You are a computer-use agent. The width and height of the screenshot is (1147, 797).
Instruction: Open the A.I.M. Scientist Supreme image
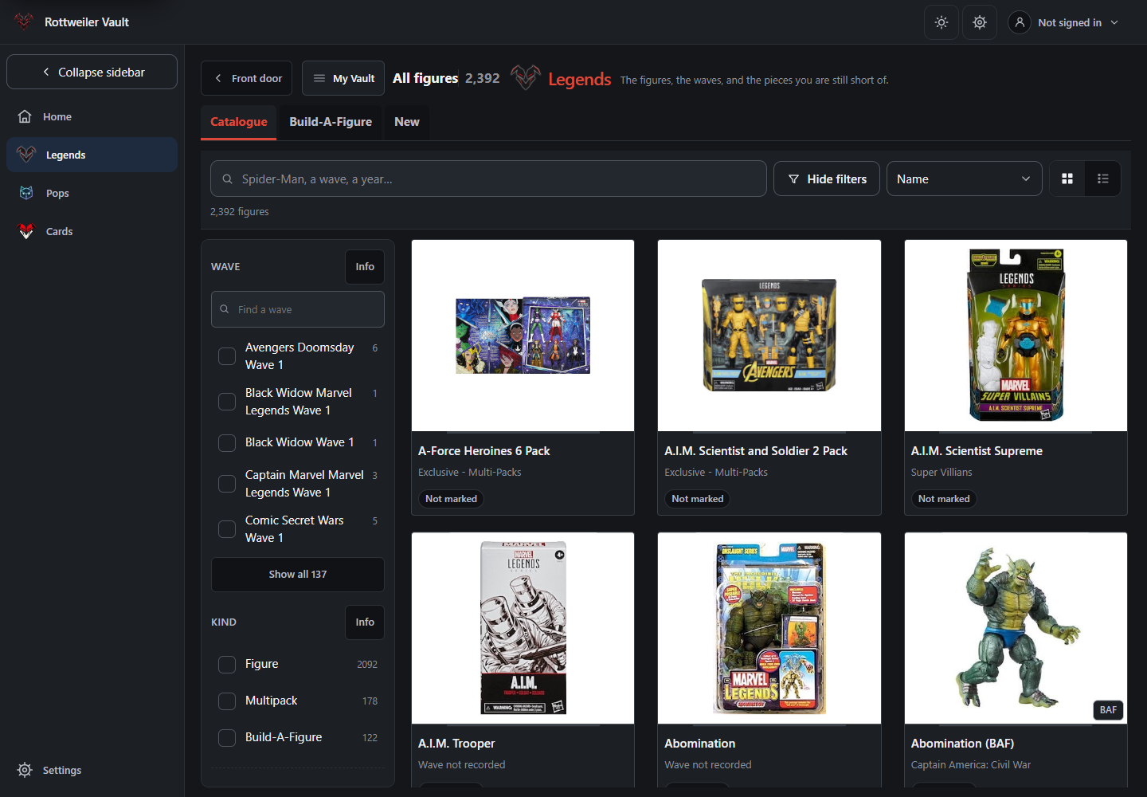coord(1016,336)
